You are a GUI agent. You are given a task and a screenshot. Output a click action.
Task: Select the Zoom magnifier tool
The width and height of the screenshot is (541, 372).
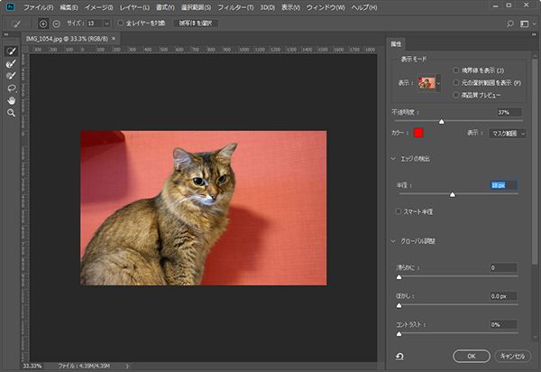coord(11,113)
